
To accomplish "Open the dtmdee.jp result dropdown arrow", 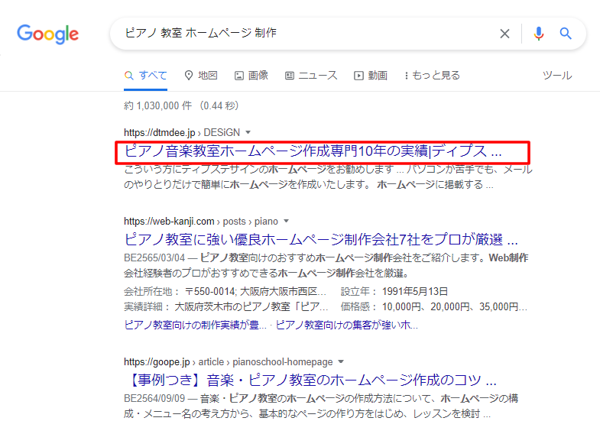I will (248, 132).
